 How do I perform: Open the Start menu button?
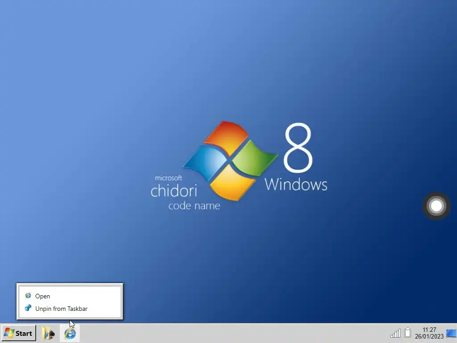pos(19,333)
